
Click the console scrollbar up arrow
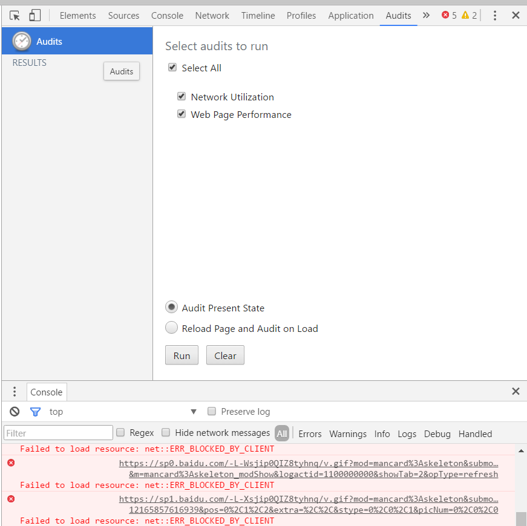tap(522, 451)
